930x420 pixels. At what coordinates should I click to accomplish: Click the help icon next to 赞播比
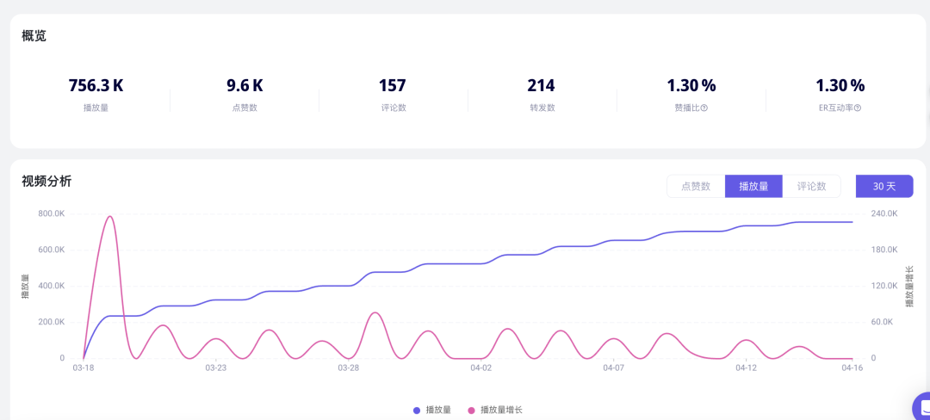[x=704, y=108]
